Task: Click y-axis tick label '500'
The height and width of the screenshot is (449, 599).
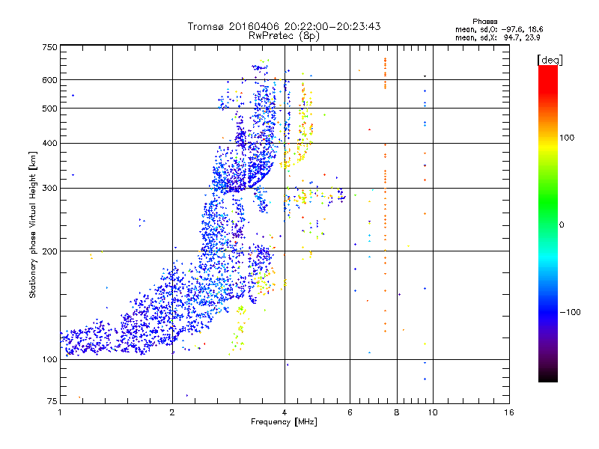Action: 49,109
